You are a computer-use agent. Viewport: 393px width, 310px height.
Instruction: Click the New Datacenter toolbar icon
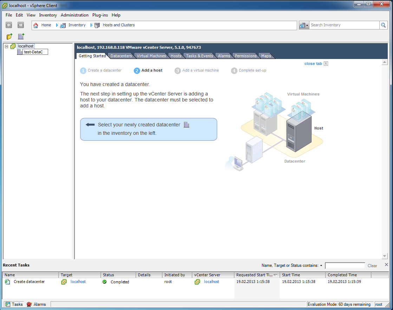21,37
